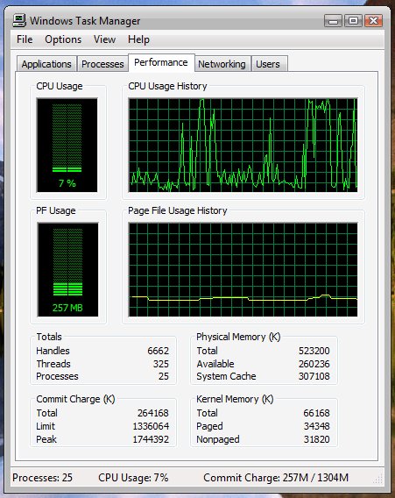Switch to the Applications tab
This screenshot has height=498, width=395.
click(46, 64)
